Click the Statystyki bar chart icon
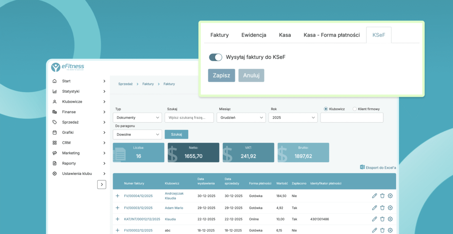The height and width of the screenshot is (234, 453). tap(55, 91)
